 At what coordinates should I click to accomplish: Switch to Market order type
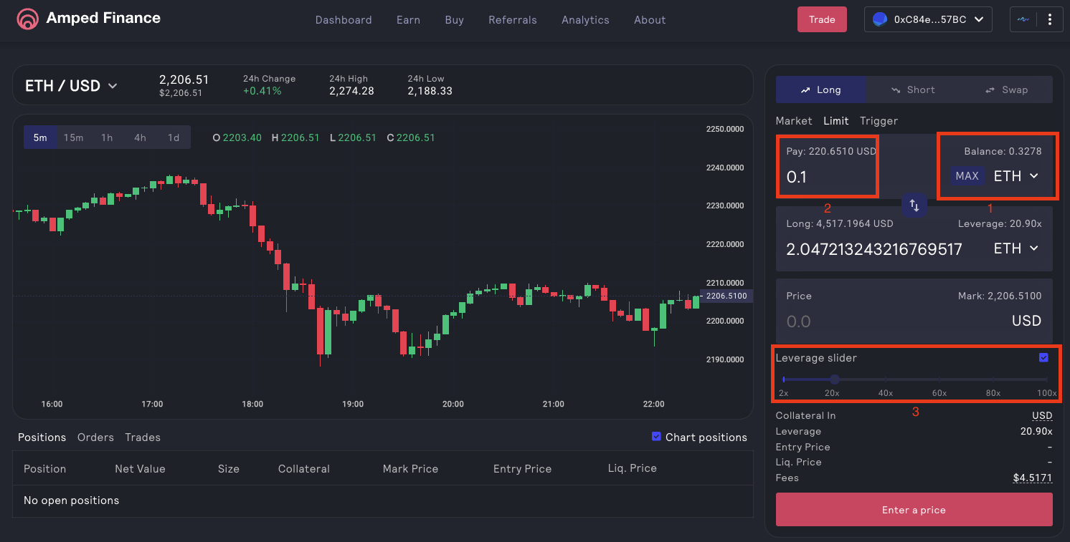[794, 121]
